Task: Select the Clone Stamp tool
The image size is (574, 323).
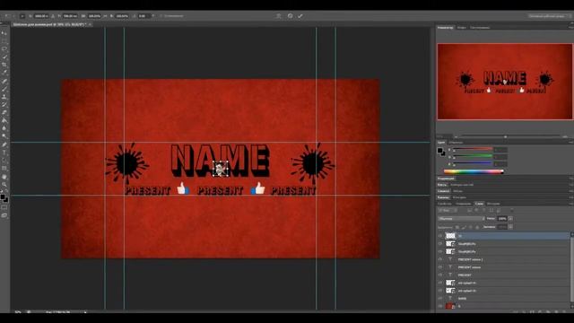Action: [4, 97]
